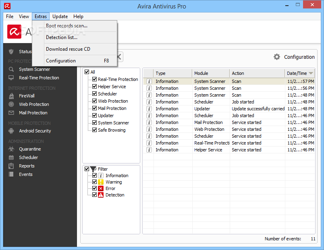Image resolution: width=324 pixels, height=250 pixels.
Task: Sort events by Module column header
Action: click(211, 73)
